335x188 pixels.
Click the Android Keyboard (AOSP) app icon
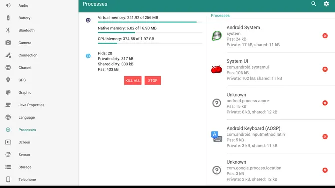click(x=217, y=136)
